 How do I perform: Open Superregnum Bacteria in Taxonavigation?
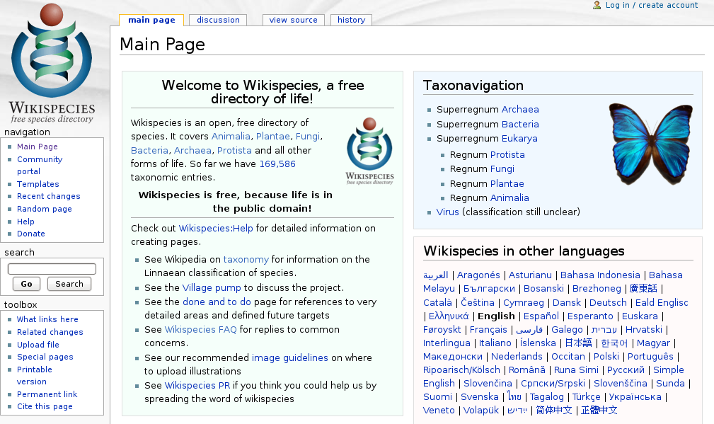tap(520, 125)
